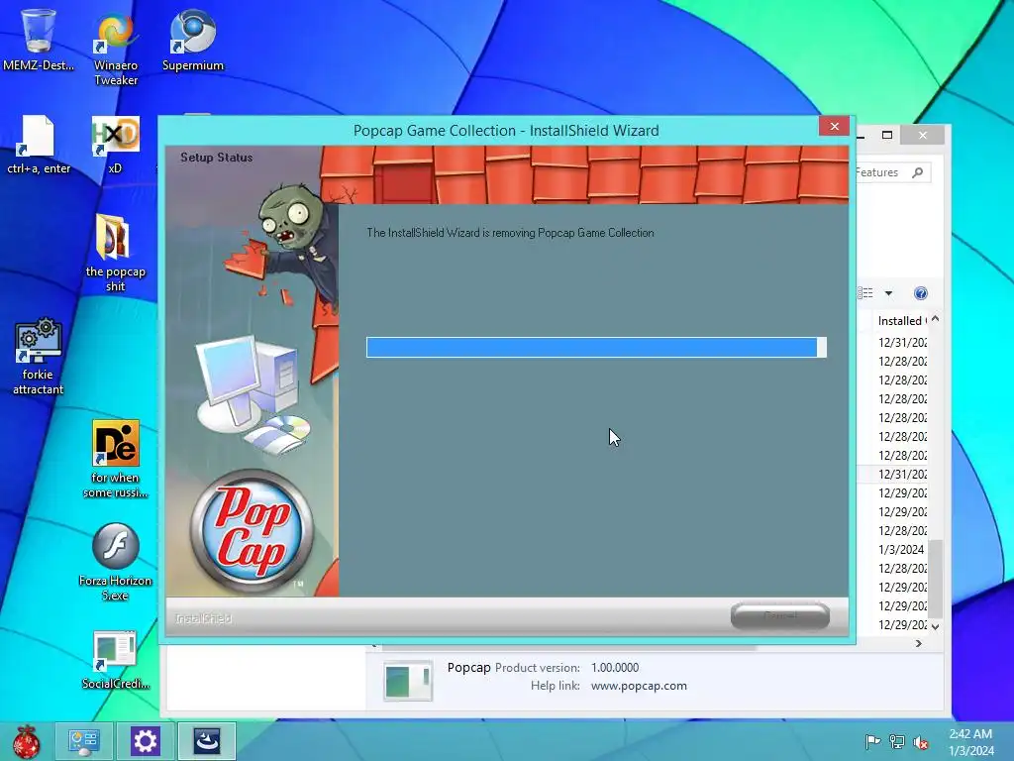The height and width of the screenshot is (761, 1014).
Task: Select the Forza Horizon 5.exe Flash icon
Action: click(115, 562)
